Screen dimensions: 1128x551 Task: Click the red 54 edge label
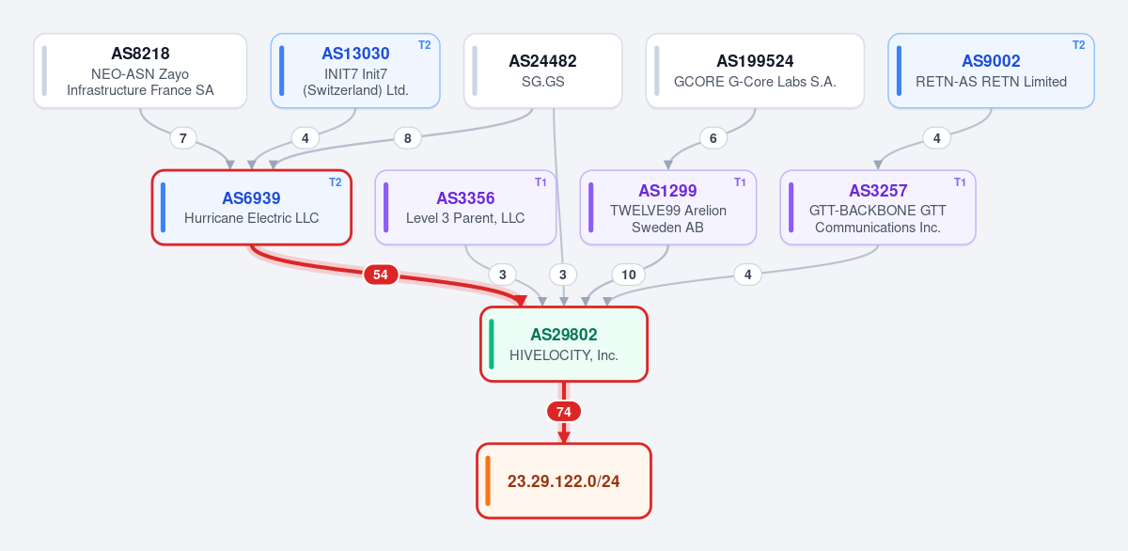click(381, 275)
